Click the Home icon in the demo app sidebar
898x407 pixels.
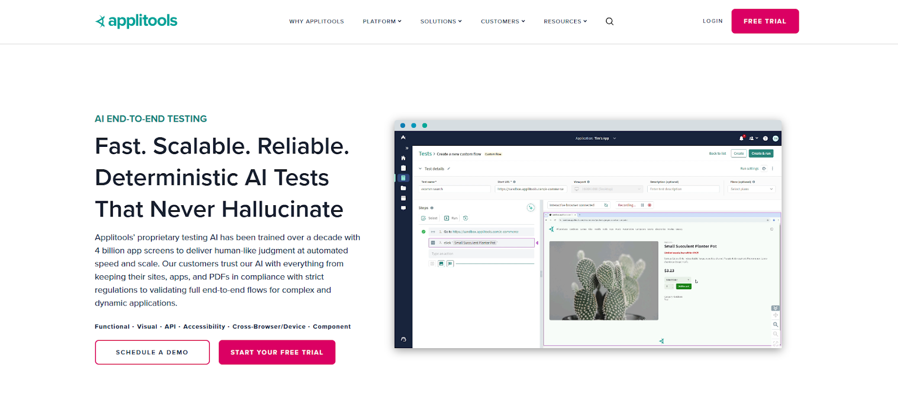tap(403, 158)
